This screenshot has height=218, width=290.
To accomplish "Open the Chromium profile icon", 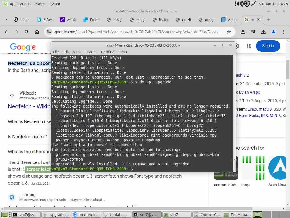I will [x=274, y=32].
